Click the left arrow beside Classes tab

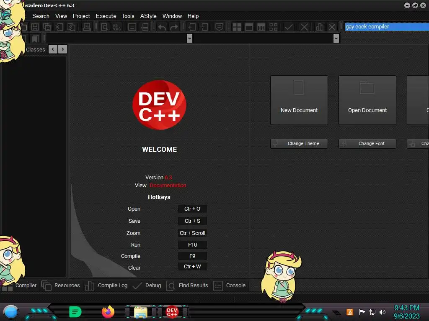pos(53,49)
